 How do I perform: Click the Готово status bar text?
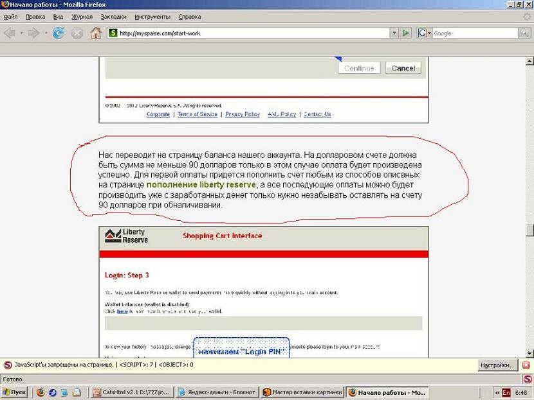13,379
